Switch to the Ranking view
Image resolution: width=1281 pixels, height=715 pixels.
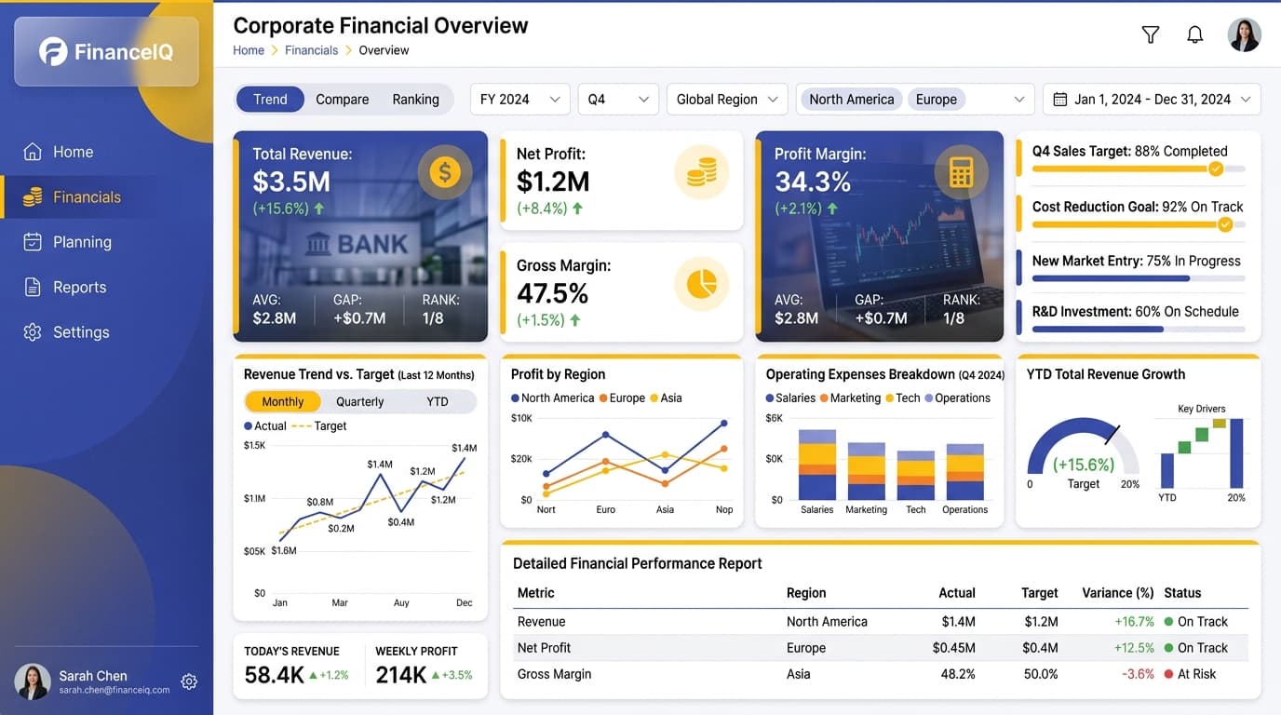[415, 100]
